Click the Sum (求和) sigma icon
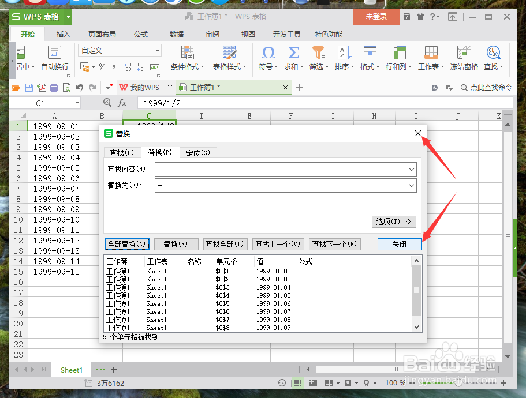This screenshot has height=398, width=526. pos(293,52)
